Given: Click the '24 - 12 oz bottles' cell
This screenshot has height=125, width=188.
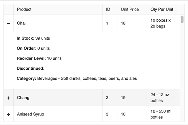Looking at the screenshot, I should [x=163, y=97].
